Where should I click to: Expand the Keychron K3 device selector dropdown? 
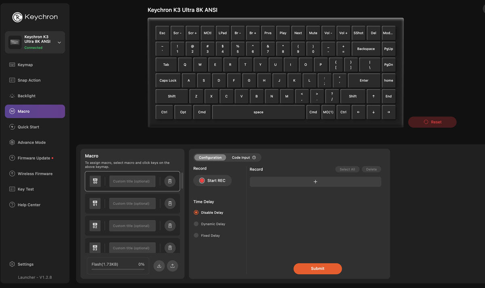coord(59,42)
